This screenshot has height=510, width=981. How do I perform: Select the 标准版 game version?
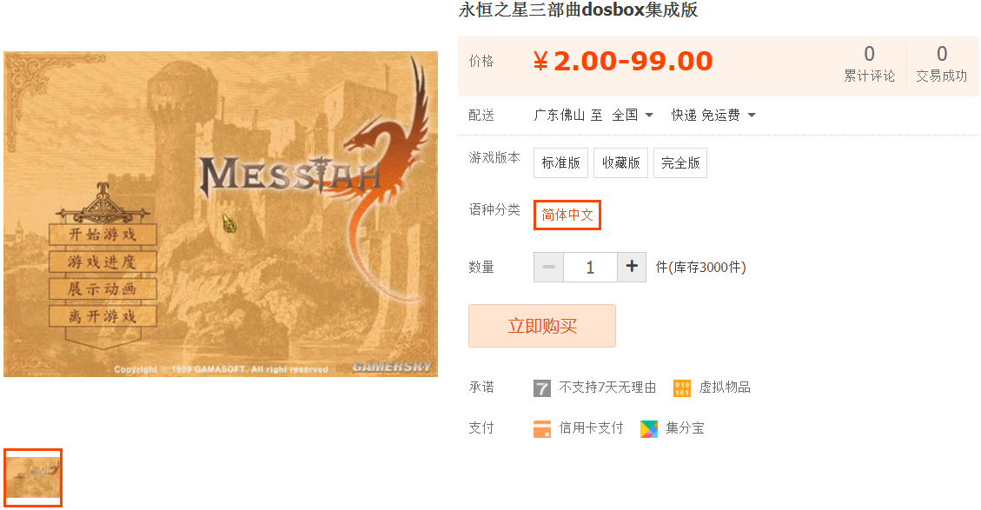click(560, 162)
